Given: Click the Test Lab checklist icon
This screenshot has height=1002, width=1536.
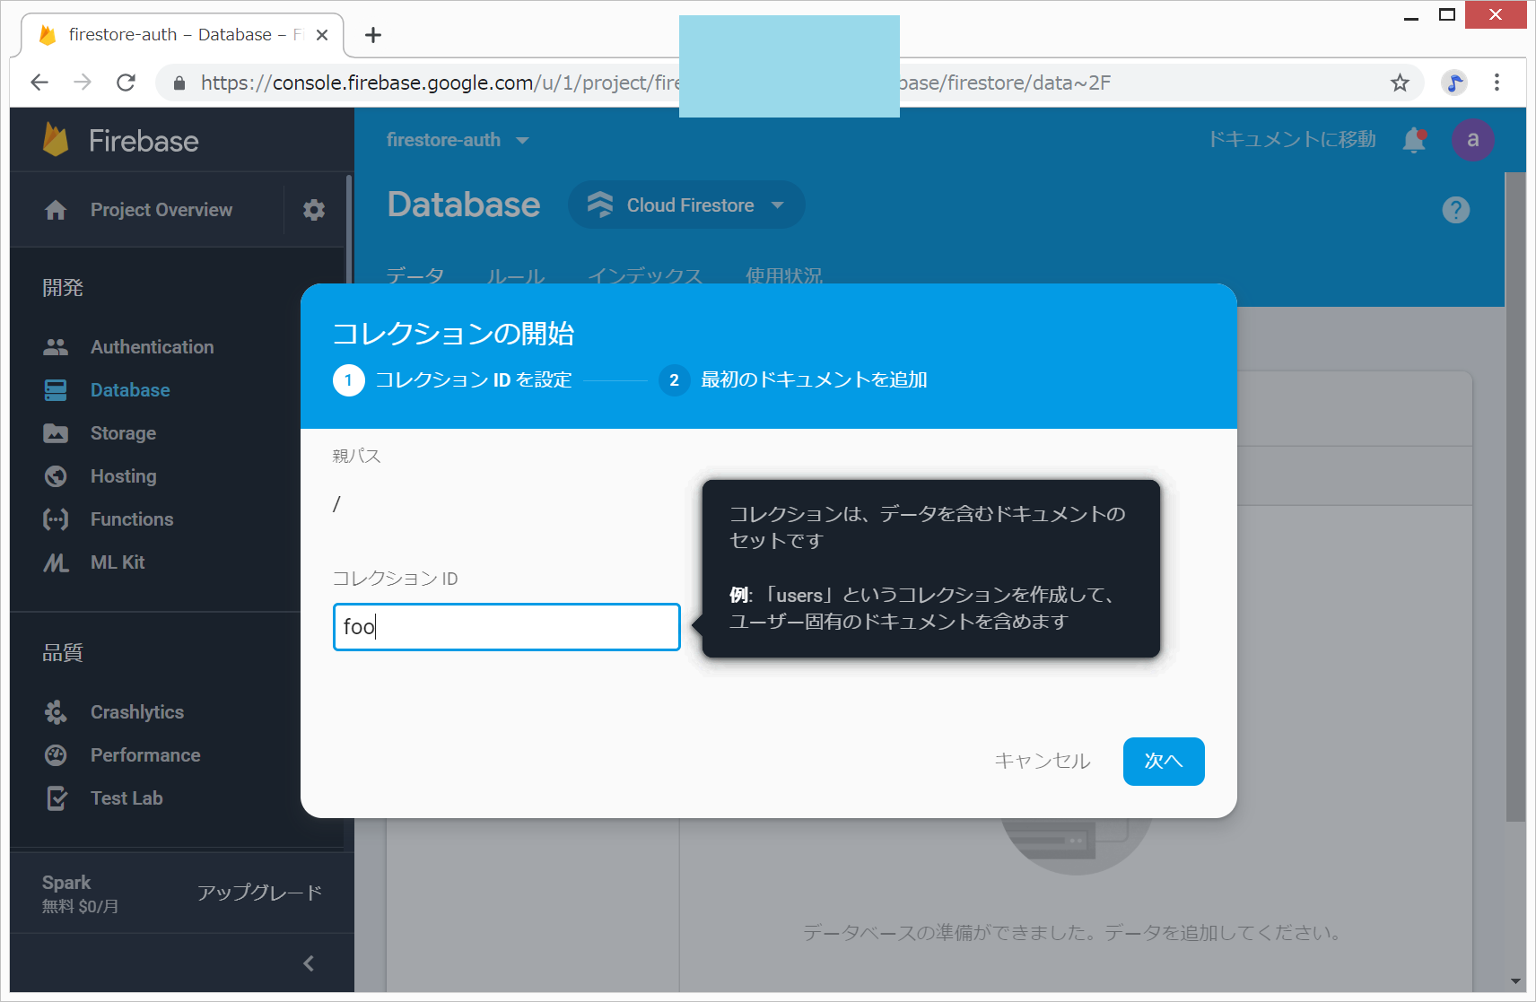Looking at the screenshot, I should [56, 798].
